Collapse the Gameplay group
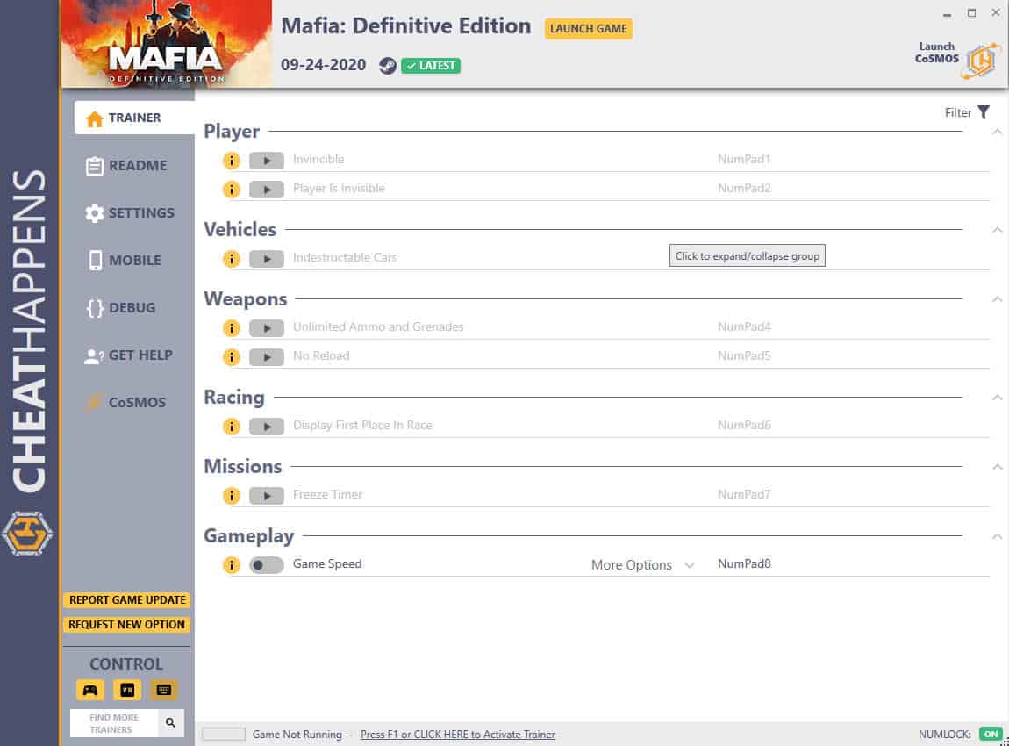1009x746 pixels. click(997, 536)
